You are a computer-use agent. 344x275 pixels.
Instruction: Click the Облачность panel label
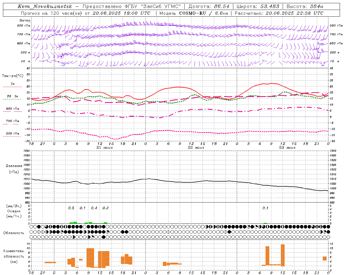pyautogui.click(x=14, y=233)
